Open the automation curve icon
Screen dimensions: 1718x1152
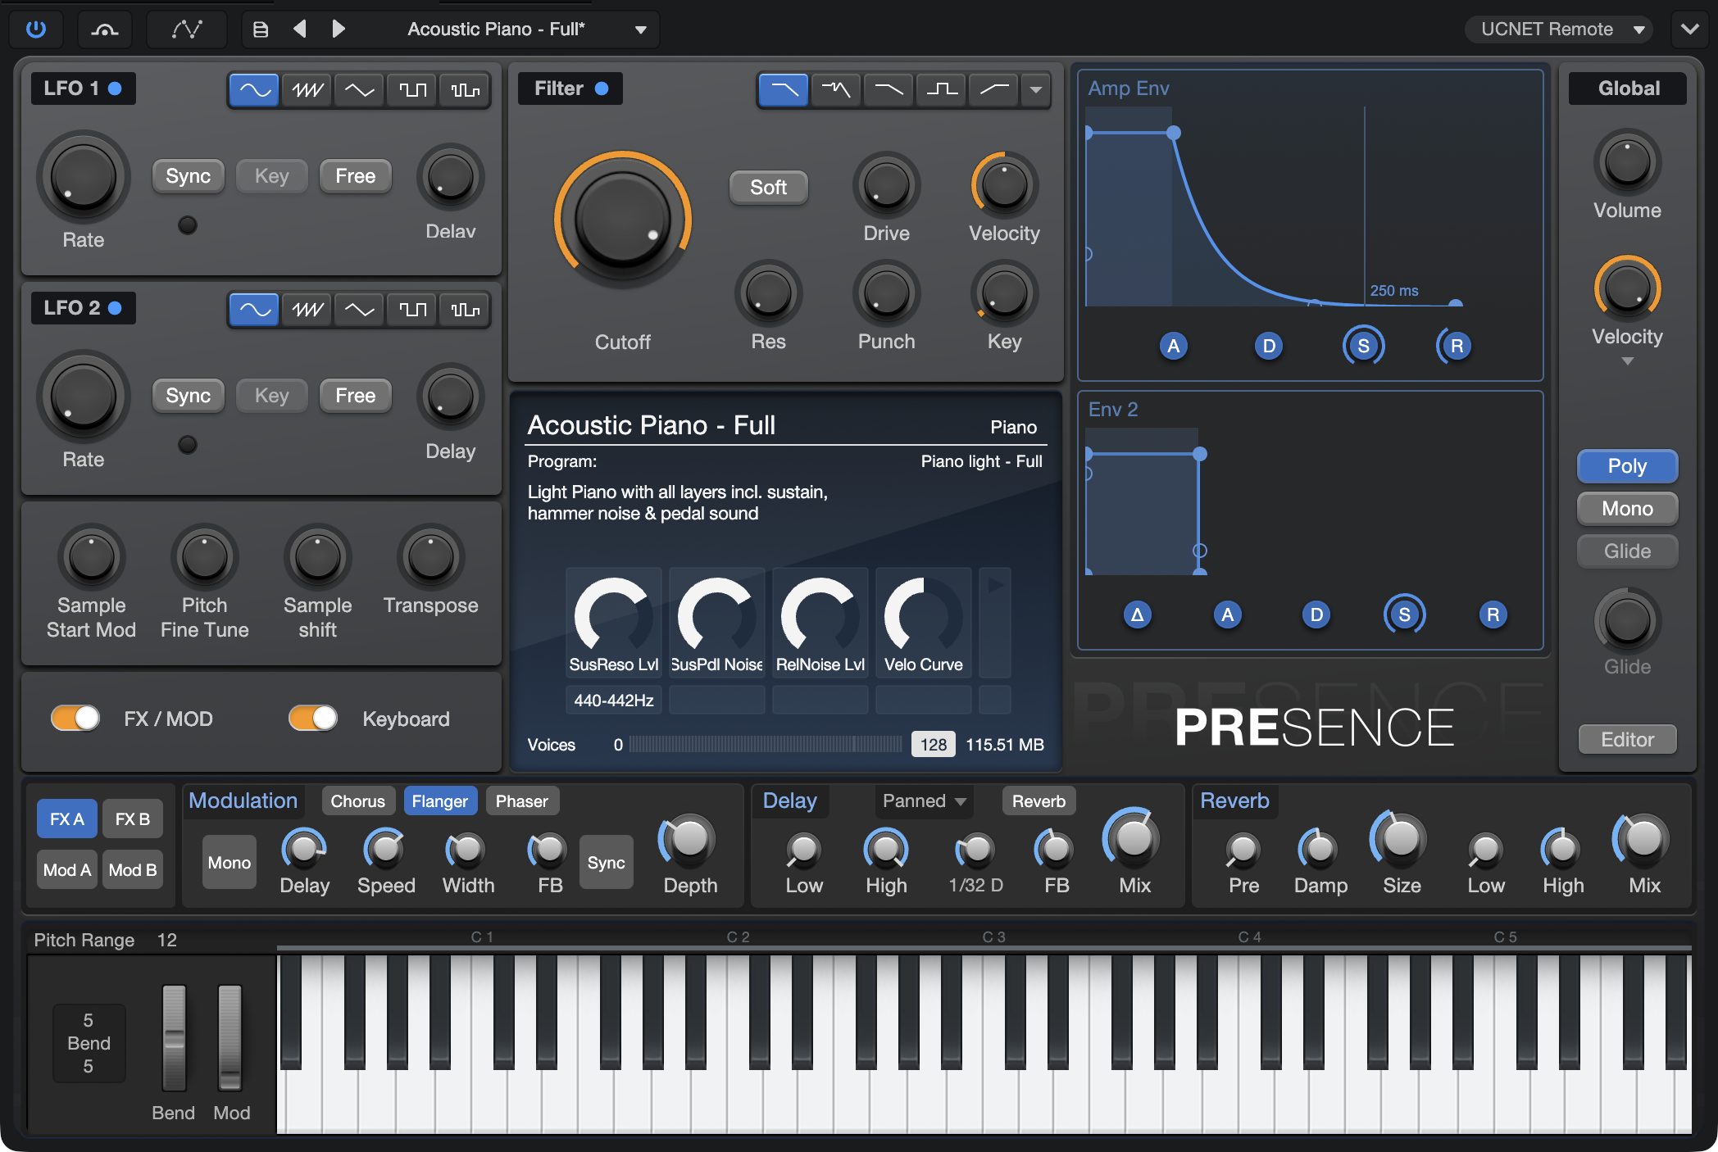(x=187, y=29)
